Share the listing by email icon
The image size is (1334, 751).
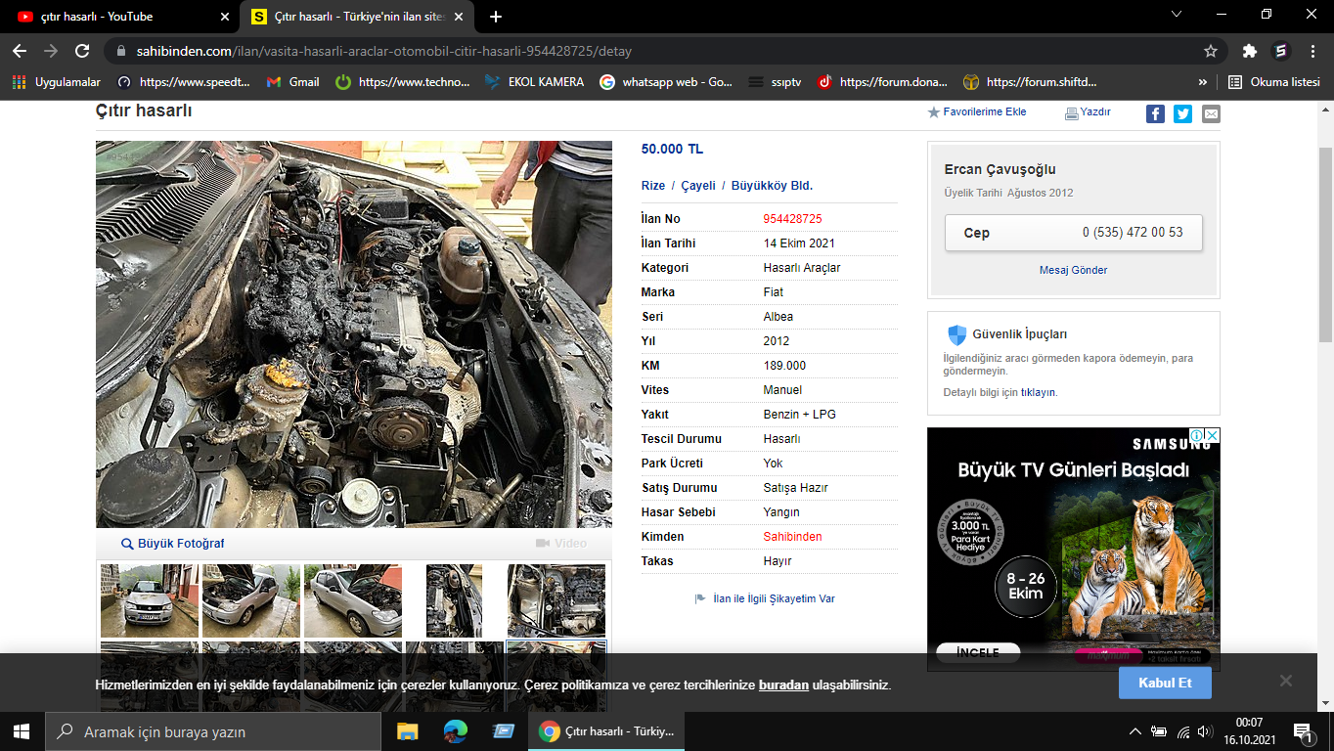[1211, 113]
